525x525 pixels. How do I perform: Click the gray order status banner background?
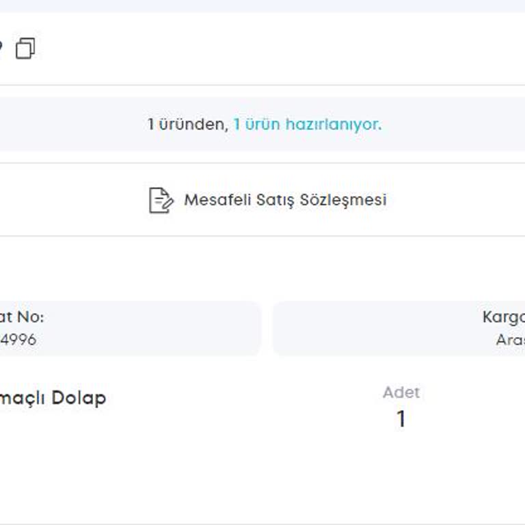[262, 124]
